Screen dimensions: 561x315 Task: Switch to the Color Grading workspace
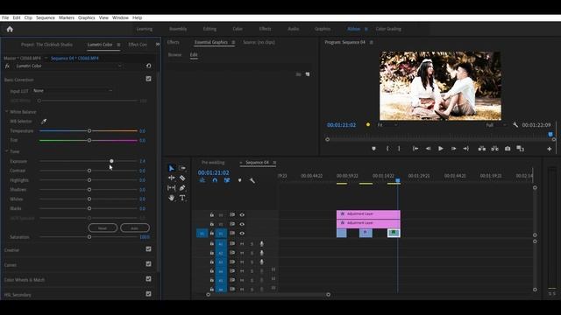(x=388, y=29)
